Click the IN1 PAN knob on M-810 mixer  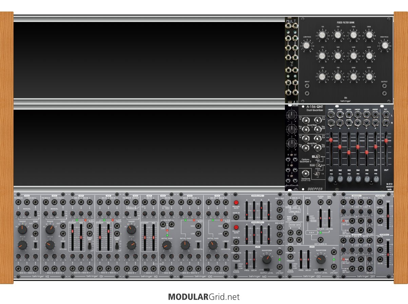tap(331, 178)
